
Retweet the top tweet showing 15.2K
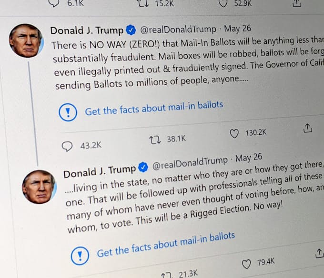pyautogui.click(x=143, y=3)
